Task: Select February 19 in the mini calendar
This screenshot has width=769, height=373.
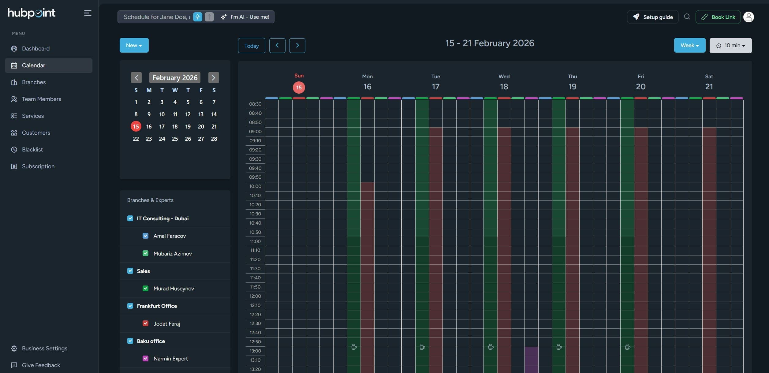Action: pyautogui.click(x=188, y=126)
